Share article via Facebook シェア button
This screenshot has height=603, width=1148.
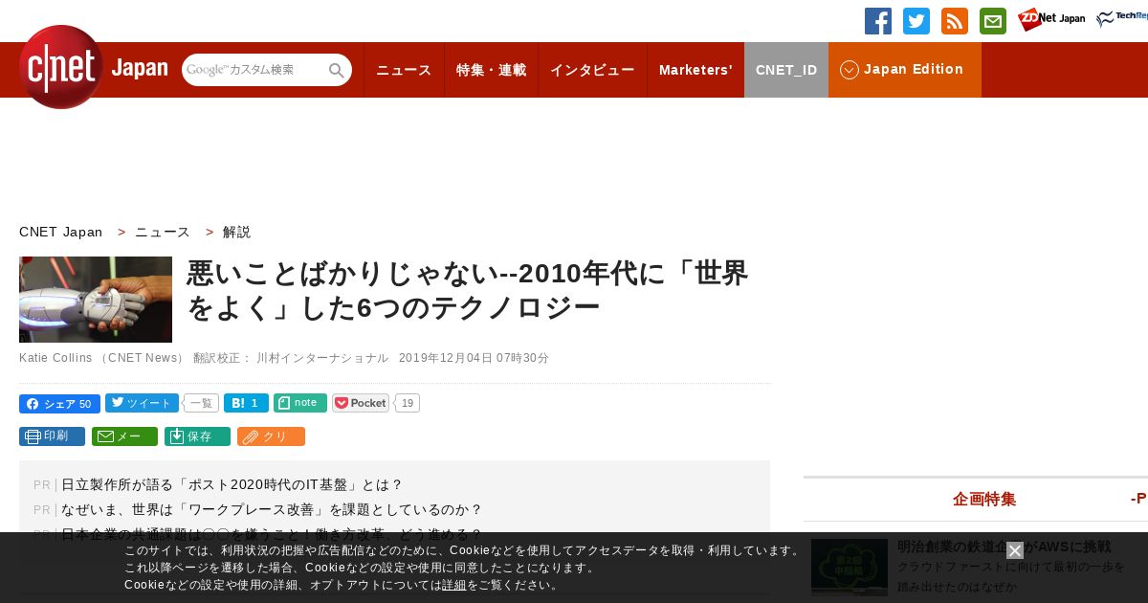point(59,404)
